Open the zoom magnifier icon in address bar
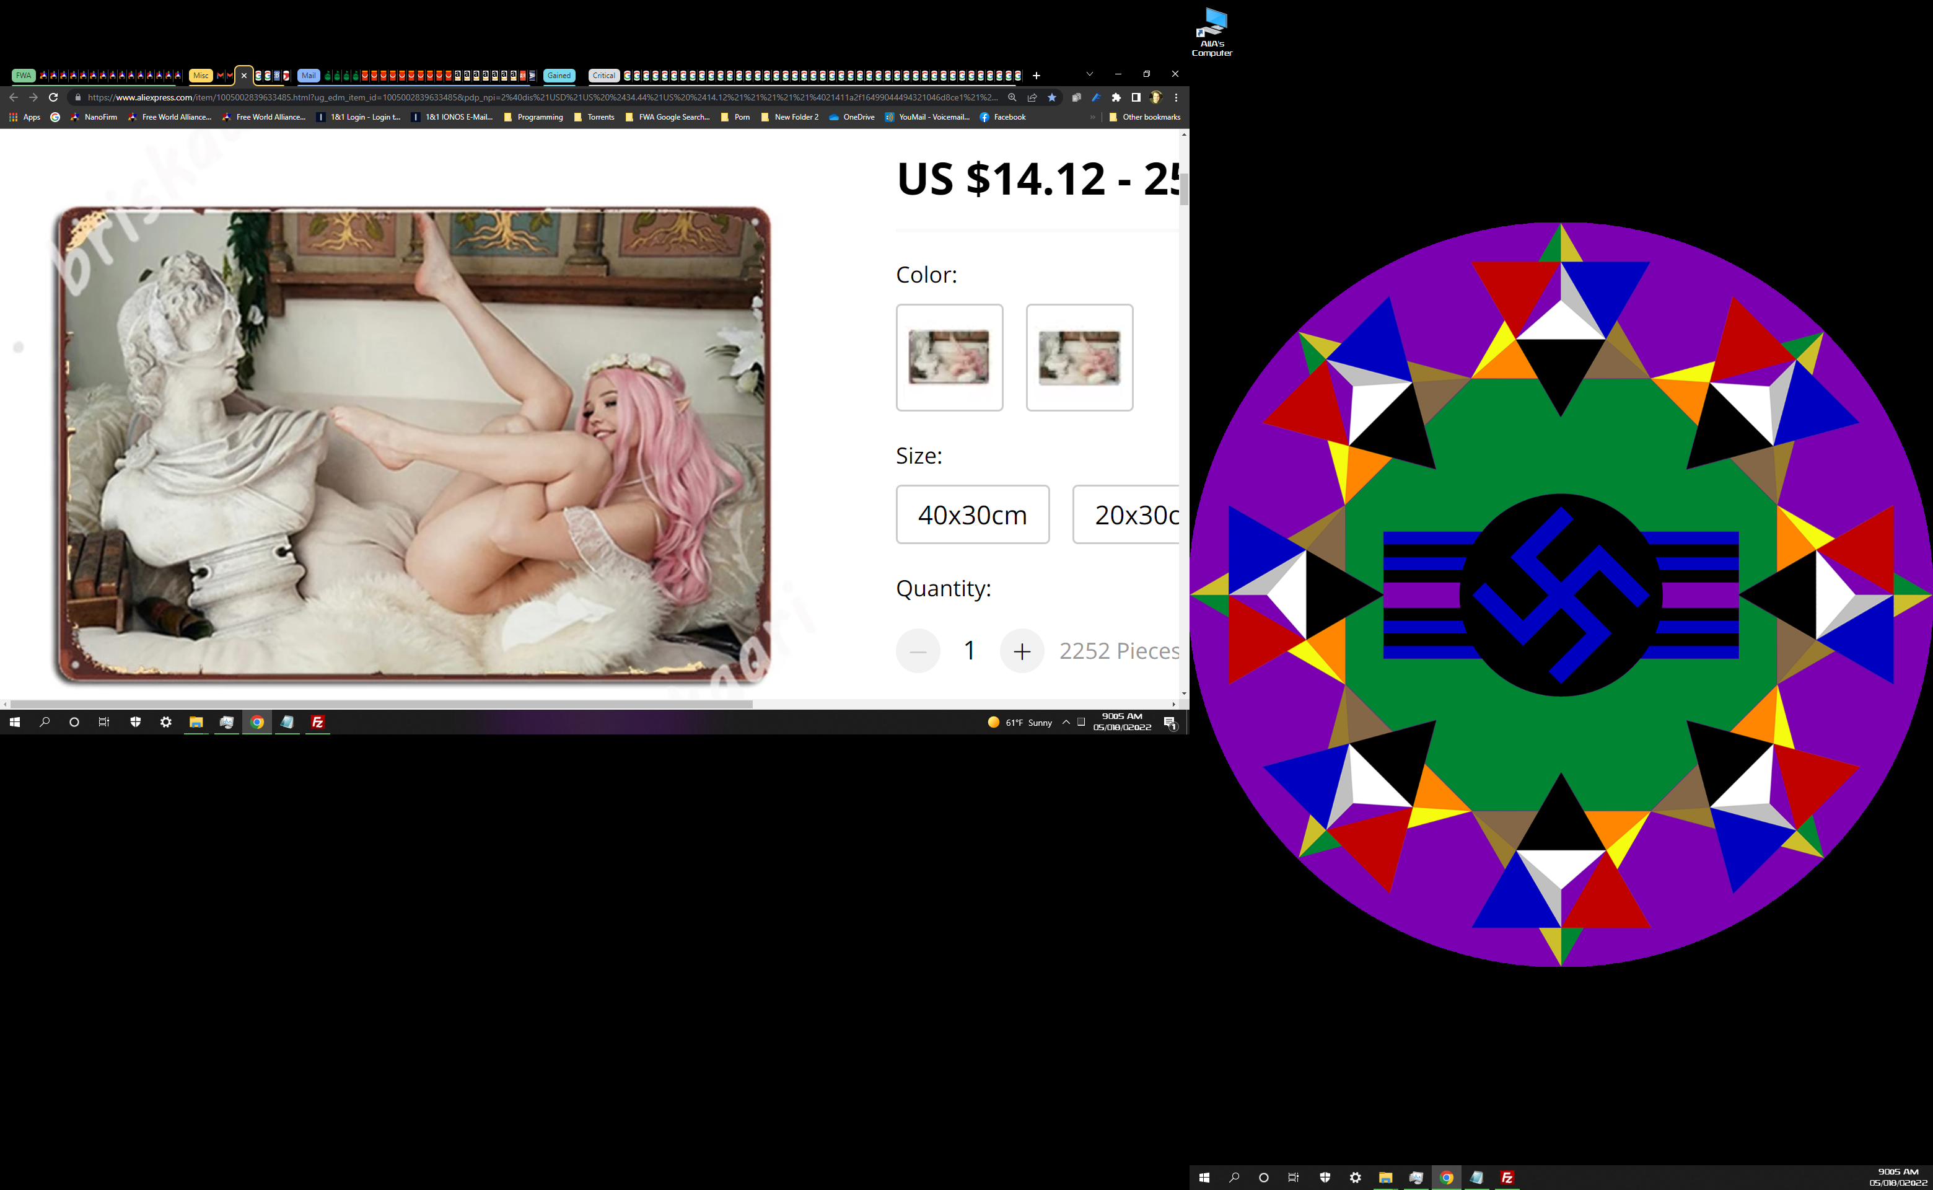 1012,97
